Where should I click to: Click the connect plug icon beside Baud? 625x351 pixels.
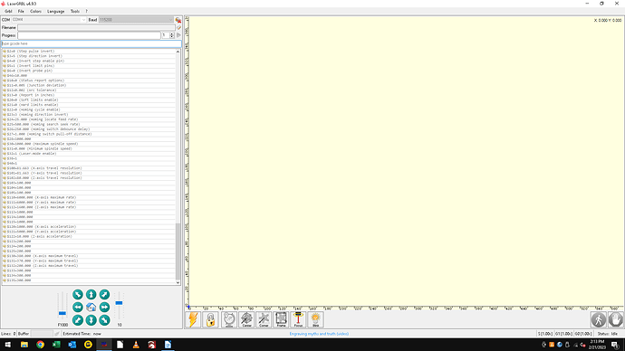[178, 20]
